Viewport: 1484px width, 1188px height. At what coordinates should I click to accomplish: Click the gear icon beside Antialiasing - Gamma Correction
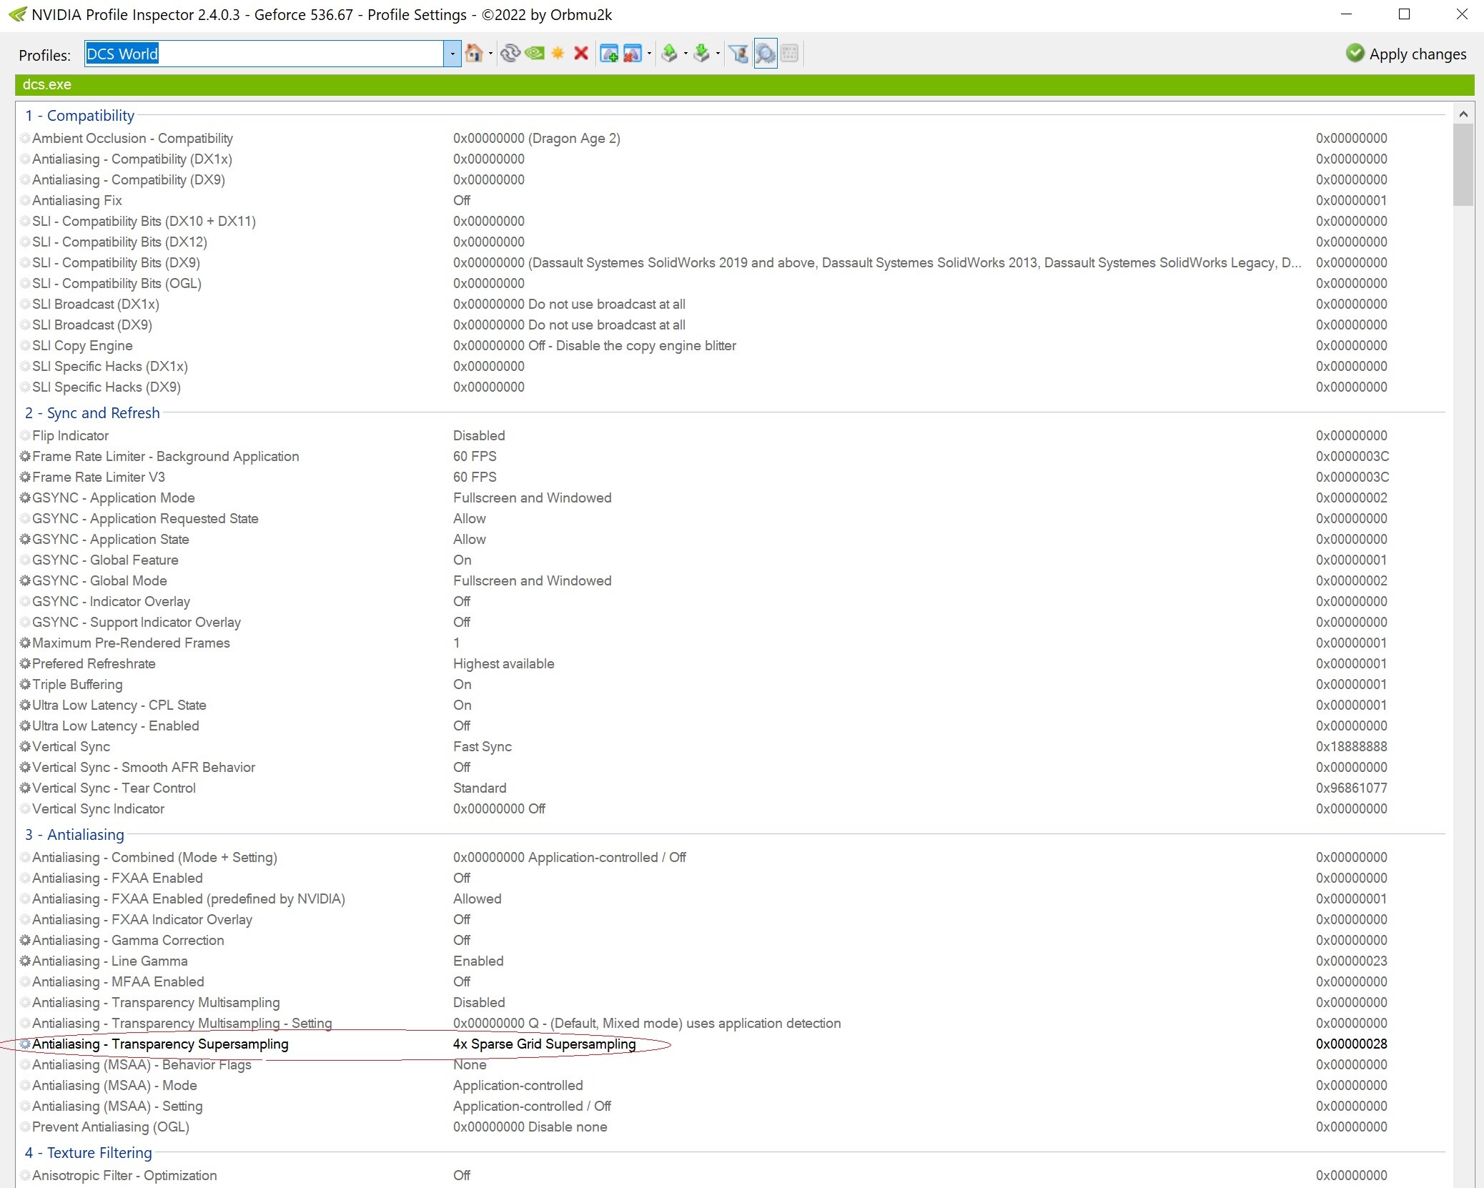25,940
